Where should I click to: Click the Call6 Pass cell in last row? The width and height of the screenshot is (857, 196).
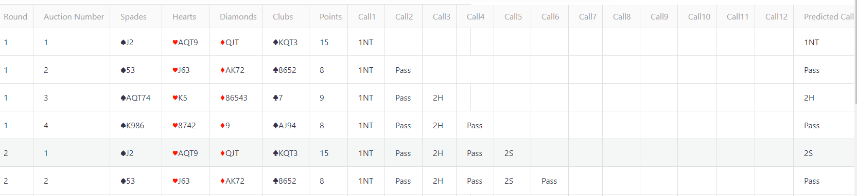[x=550, y=181]
